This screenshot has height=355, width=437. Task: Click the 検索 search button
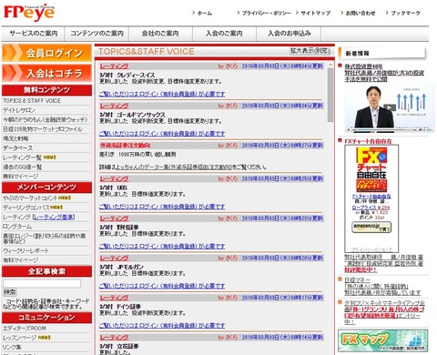(x=10, y=292)
